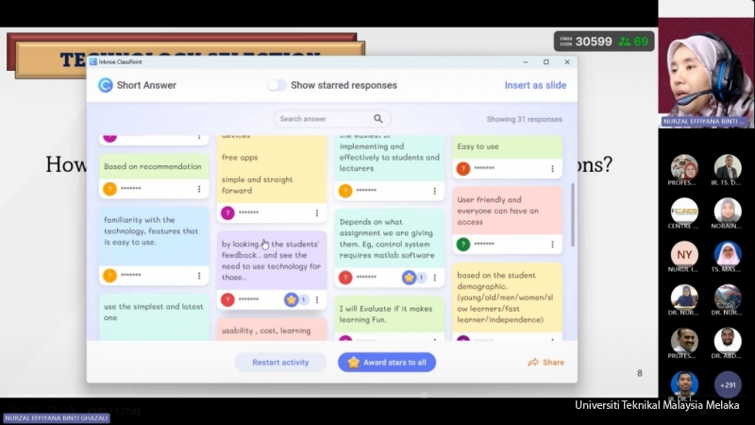Click the star badge on matlab software response
Screen dimensions: 755x425
pos(409,278)
